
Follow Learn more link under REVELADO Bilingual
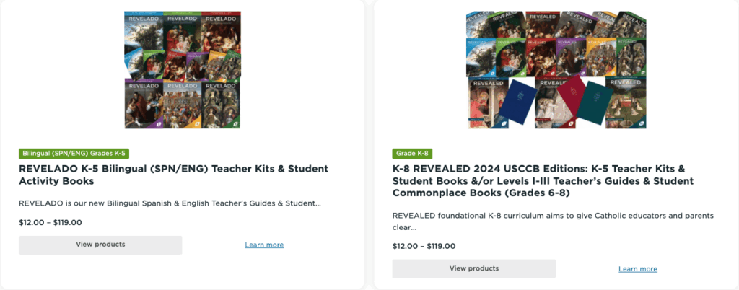pyautogui.click(x=264, y=245)
